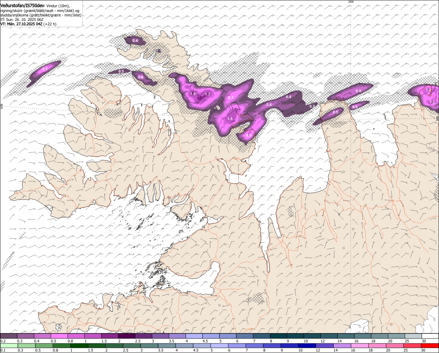
Task: Pick the white top-row swatch at 30
Action: 430,336
